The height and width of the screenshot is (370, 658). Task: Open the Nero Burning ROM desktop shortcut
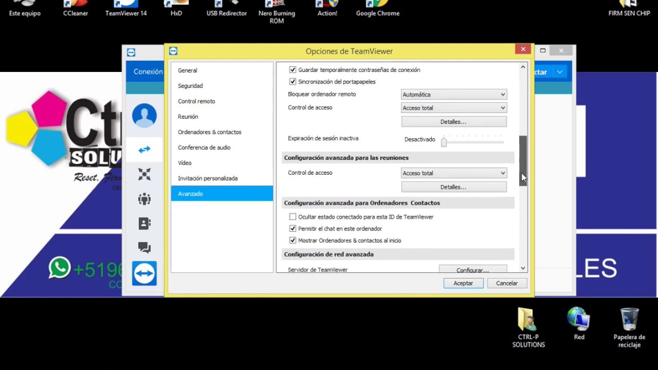pyautogui.click(x=277, y=12)
